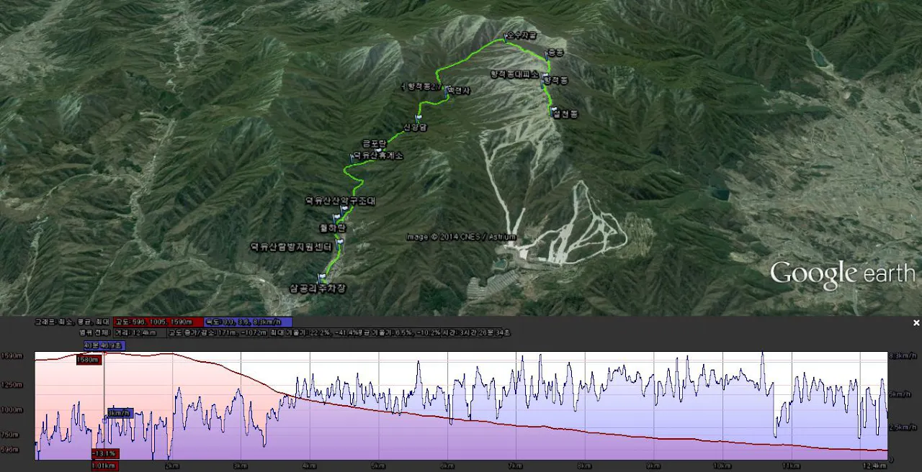Click the 삼공리주차장 flag placemark
This screenshot has width=922, height=472.
tap(321, 277)
